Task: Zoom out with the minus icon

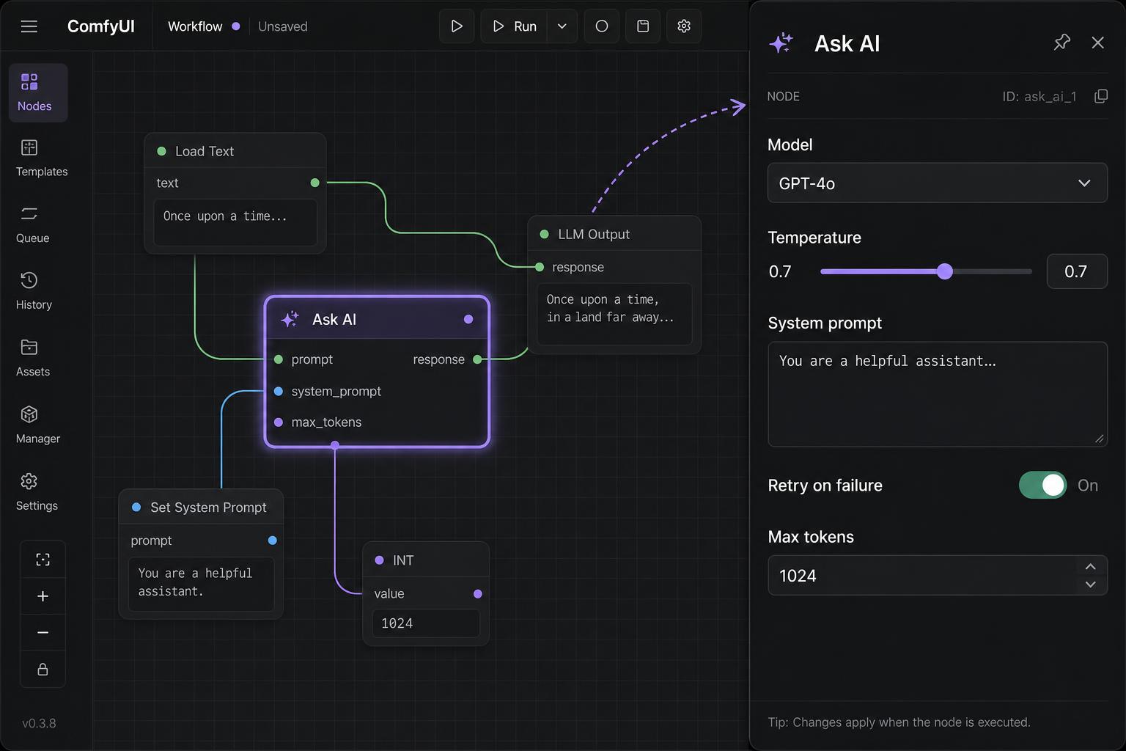Action: (x=43, y=632)
